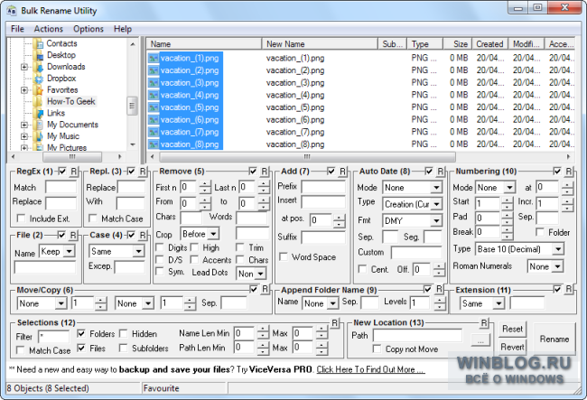Uncheck the Folders selection checkbox

(81, 333)
